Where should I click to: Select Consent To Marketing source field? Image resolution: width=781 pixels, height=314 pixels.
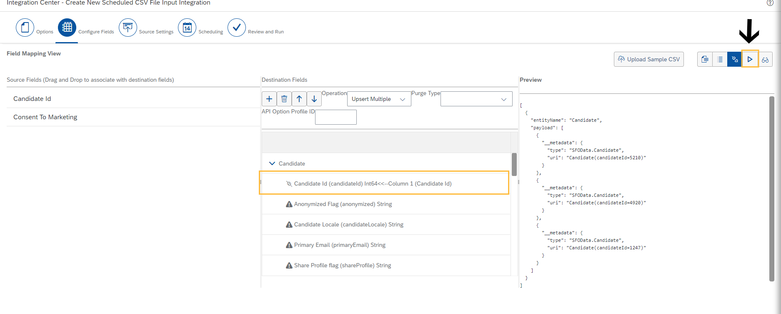coord(133,117)
